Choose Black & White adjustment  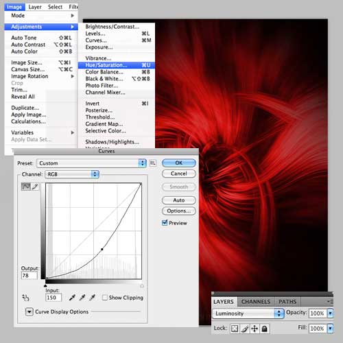click(117, 79)
